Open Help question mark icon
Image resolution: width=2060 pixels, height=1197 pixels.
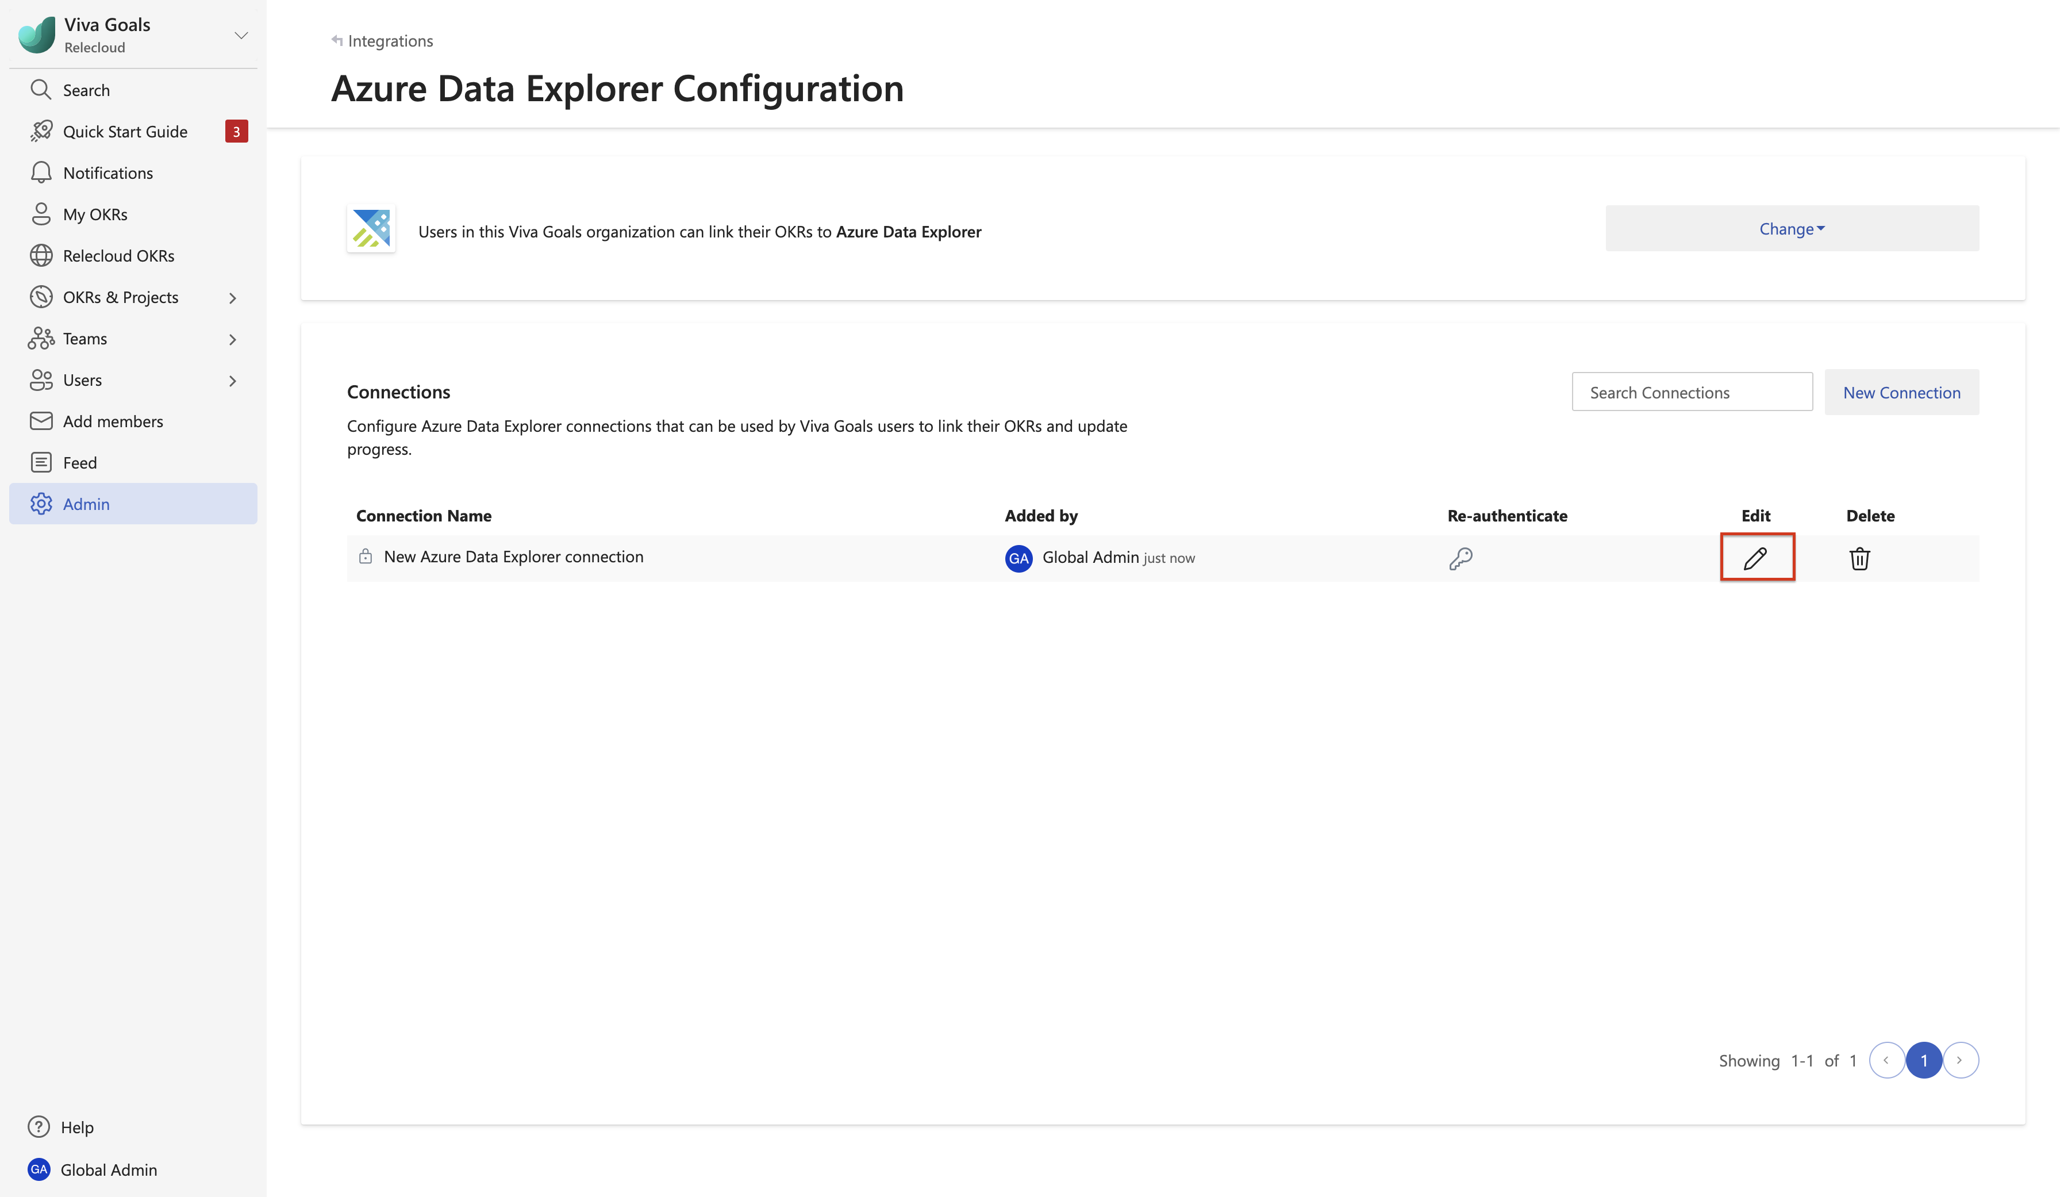[39, 1127]
